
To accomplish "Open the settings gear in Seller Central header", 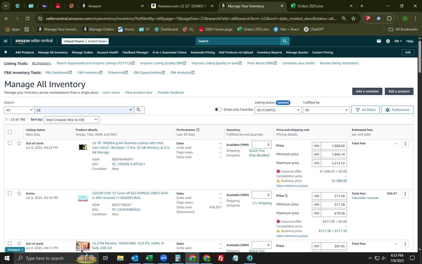I will pyautogui.click(x=388, y=41).
